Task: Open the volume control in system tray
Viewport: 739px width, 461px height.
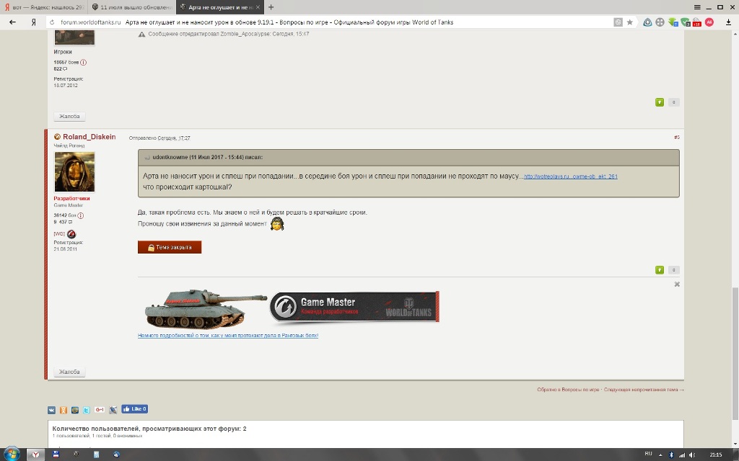Action: pos(692,455)
